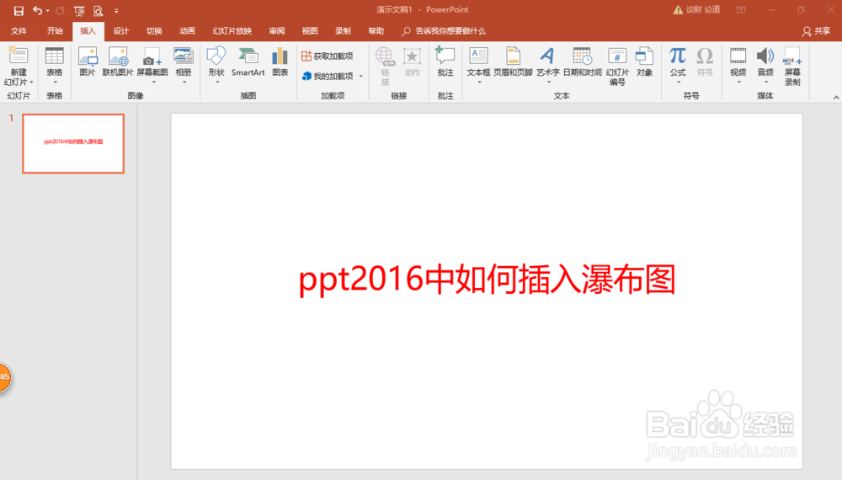Select slide 1 thumbnail
842x480 pixels.
73,143
